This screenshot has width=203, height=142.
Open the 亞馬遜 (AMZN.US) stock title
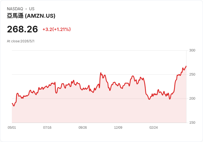31,16
